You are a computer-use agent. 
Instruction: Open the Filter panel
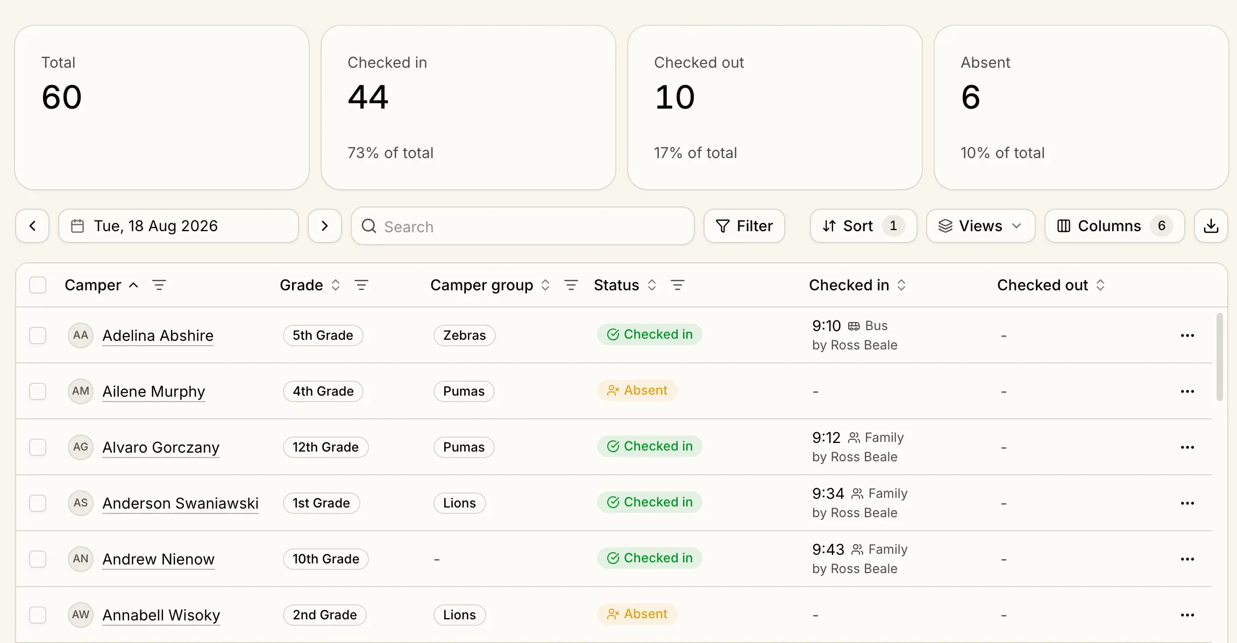[744, 226]
